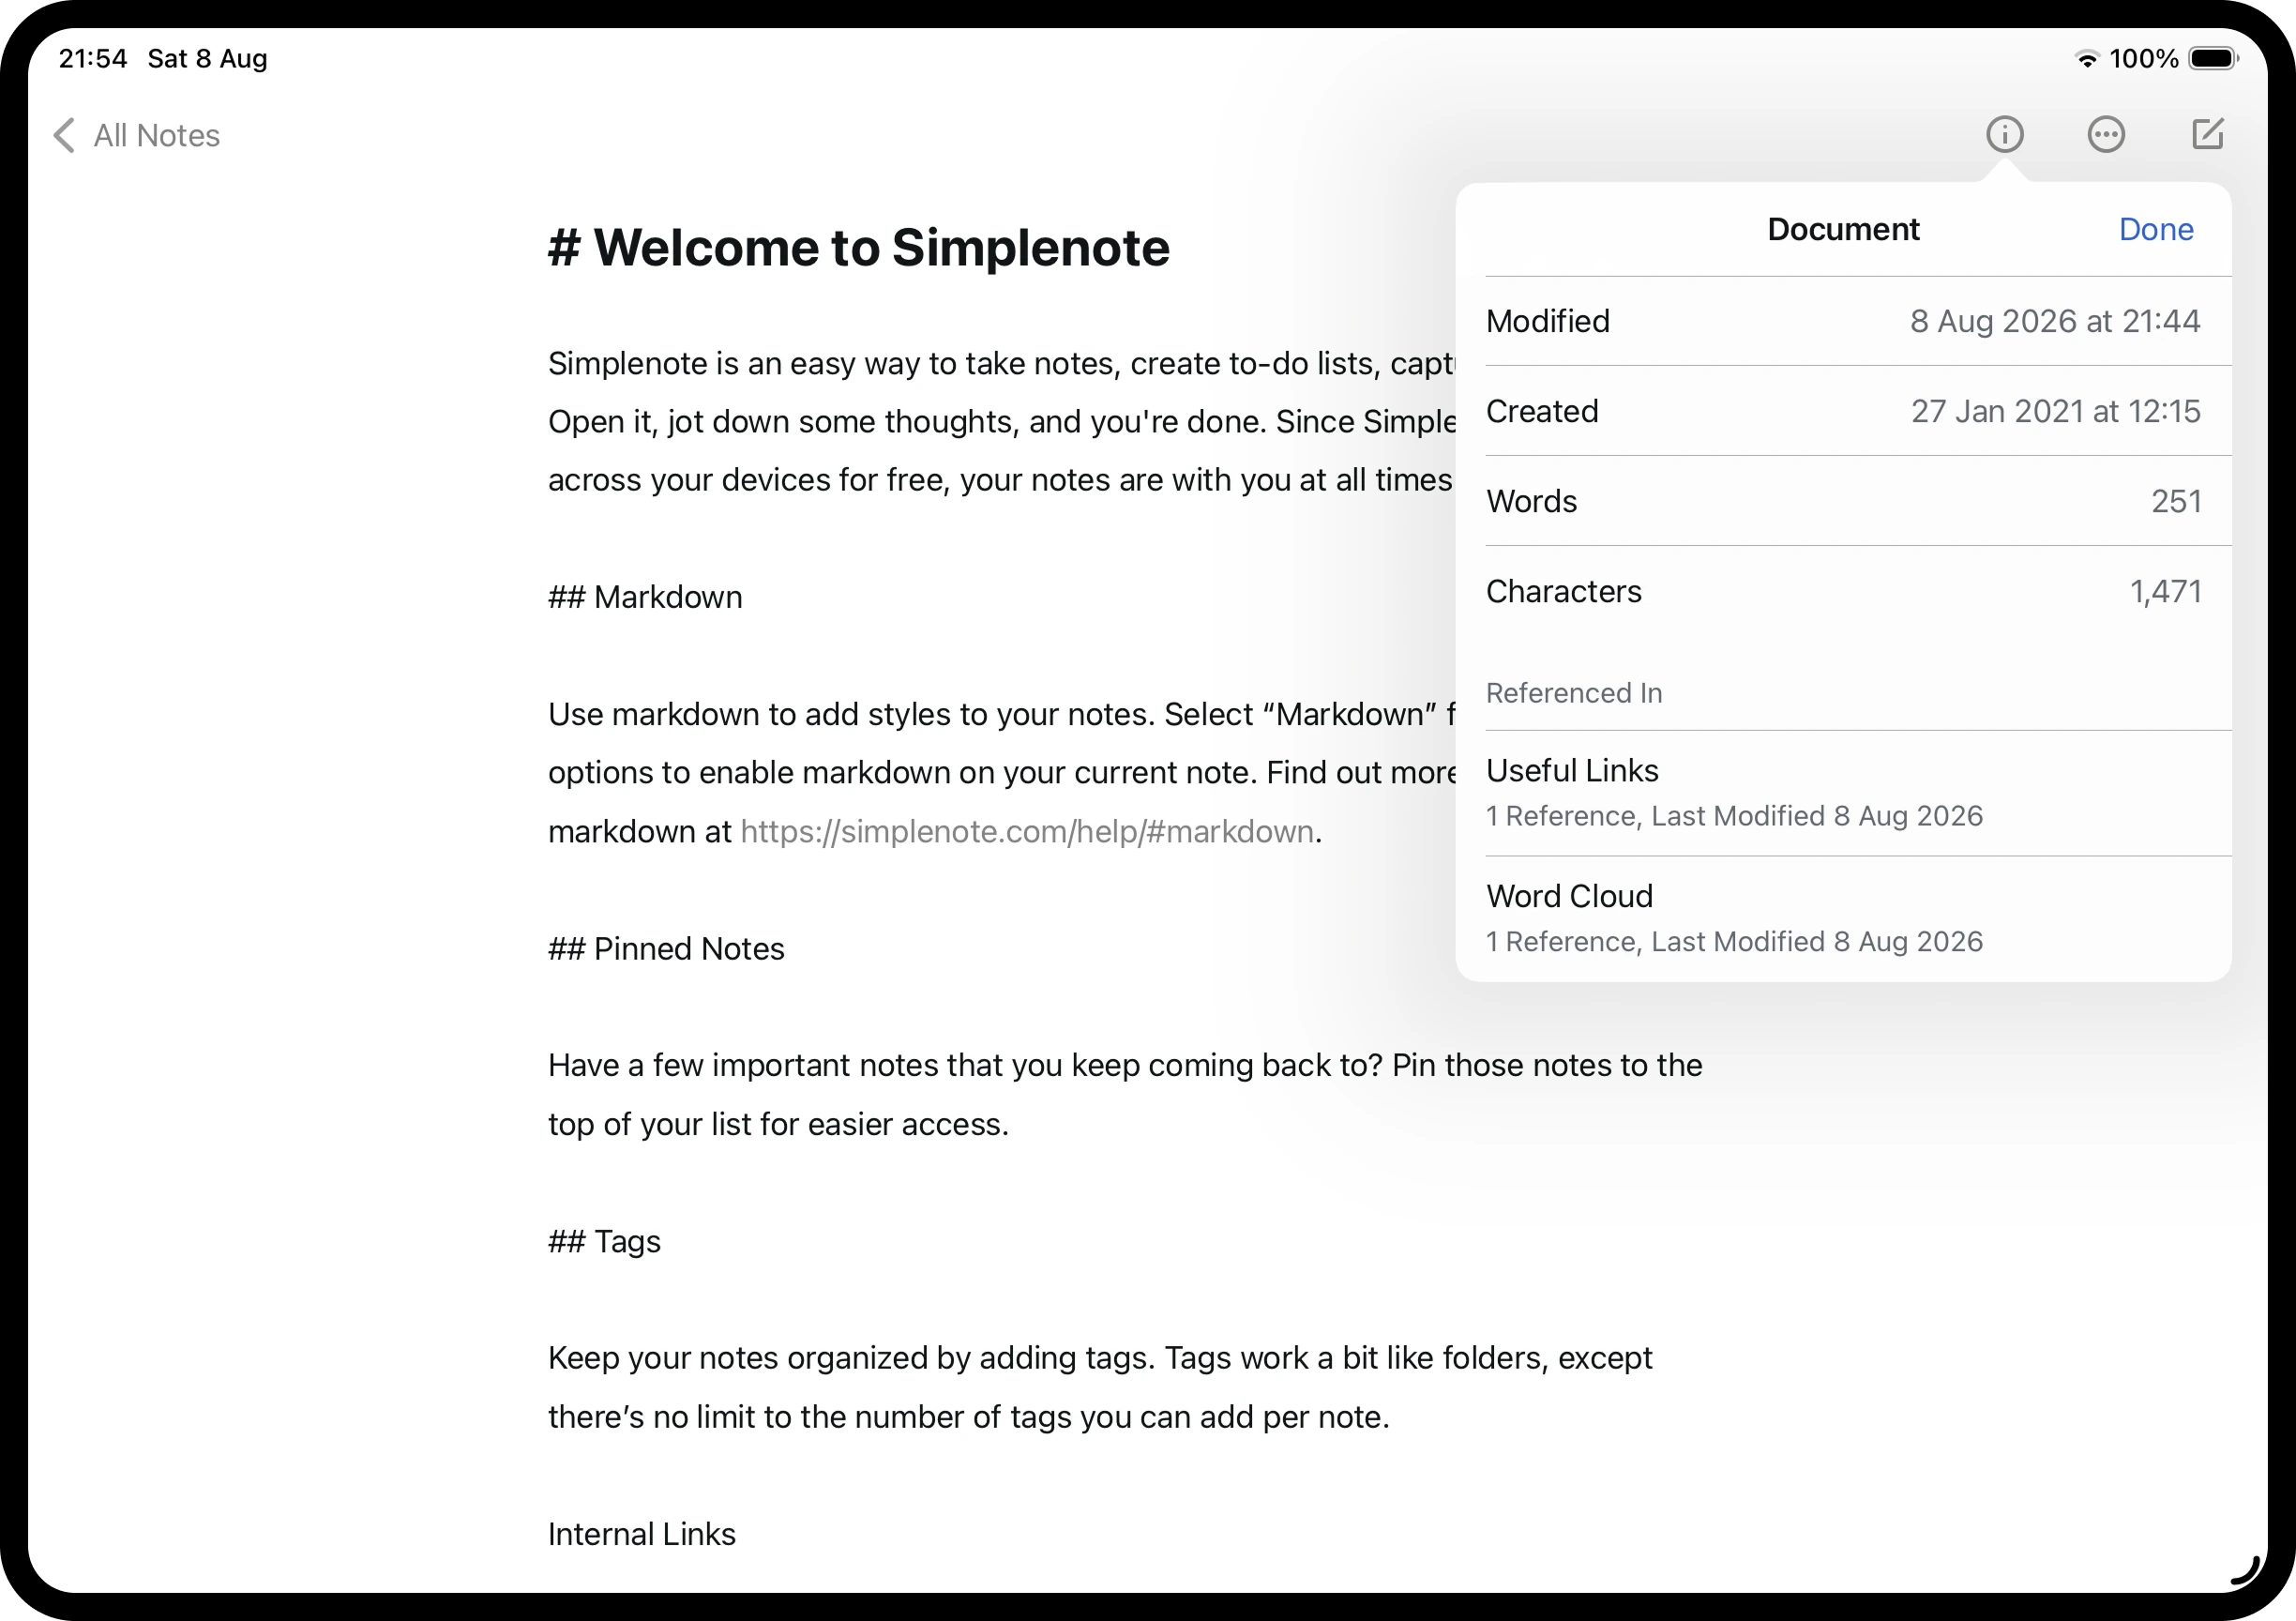Tap the Referenced In section header
Viewport: 2296px width, 1621px height.
click(1573, 692)
